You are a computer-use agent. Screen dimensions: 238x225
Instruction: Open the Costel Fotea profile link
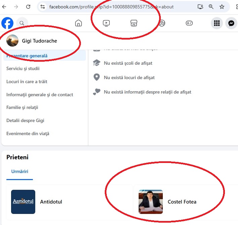coord(182,202)
